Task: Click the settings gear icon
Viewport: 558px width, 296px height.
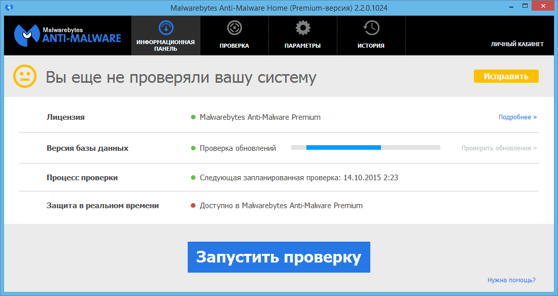Action: (x=303, y=28)
